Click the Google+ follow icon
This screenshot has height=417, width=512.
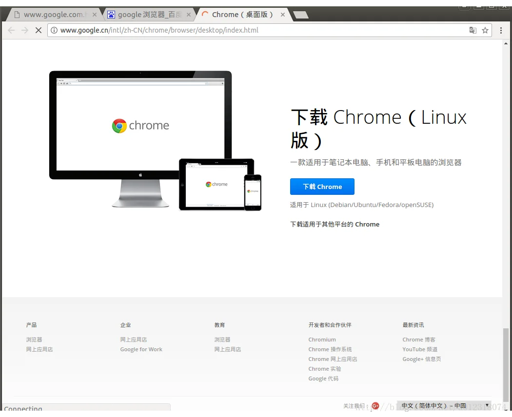(x=375, y=406)
